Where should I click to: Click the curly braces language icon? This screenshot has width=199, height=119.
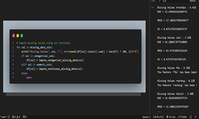(x=195, y=117)
